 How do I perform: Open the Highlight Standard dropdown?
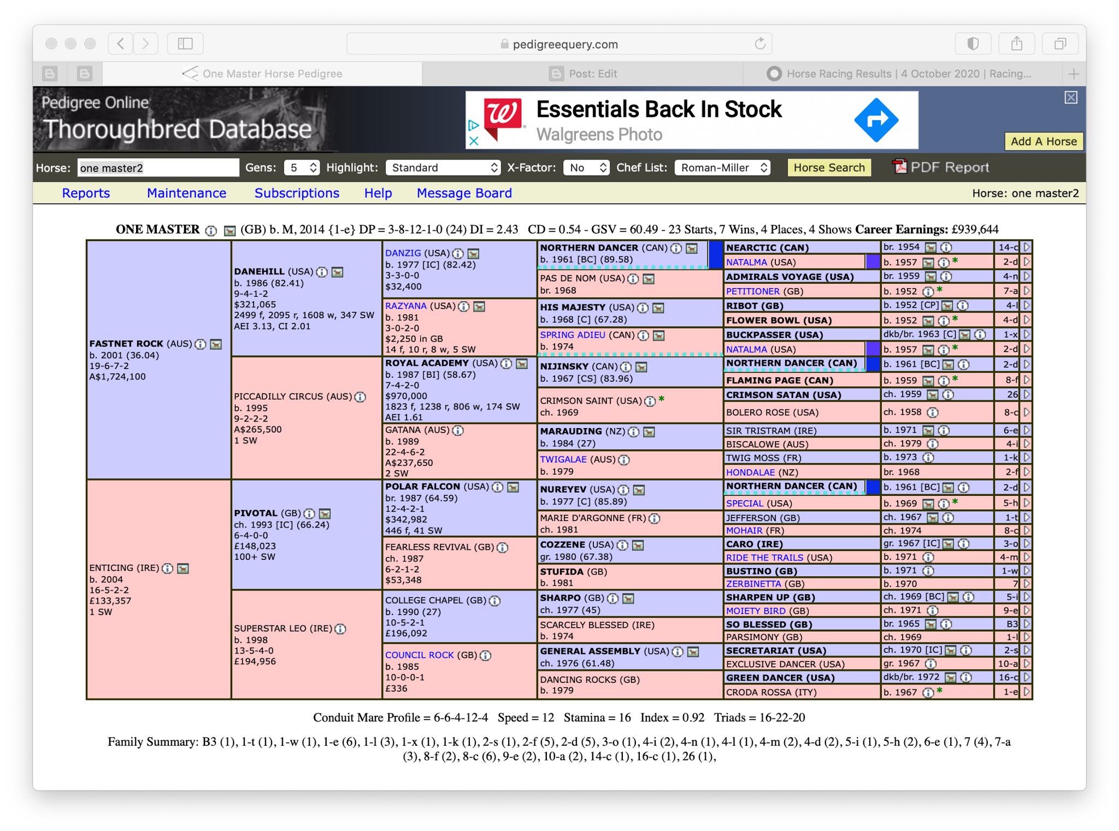tap(443, 168)
